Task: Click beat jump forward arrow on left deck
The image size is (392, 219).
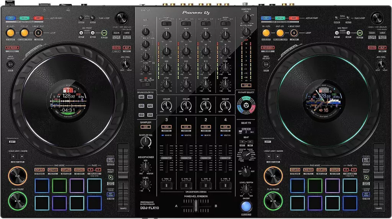Action: click(x=22, y=156)
